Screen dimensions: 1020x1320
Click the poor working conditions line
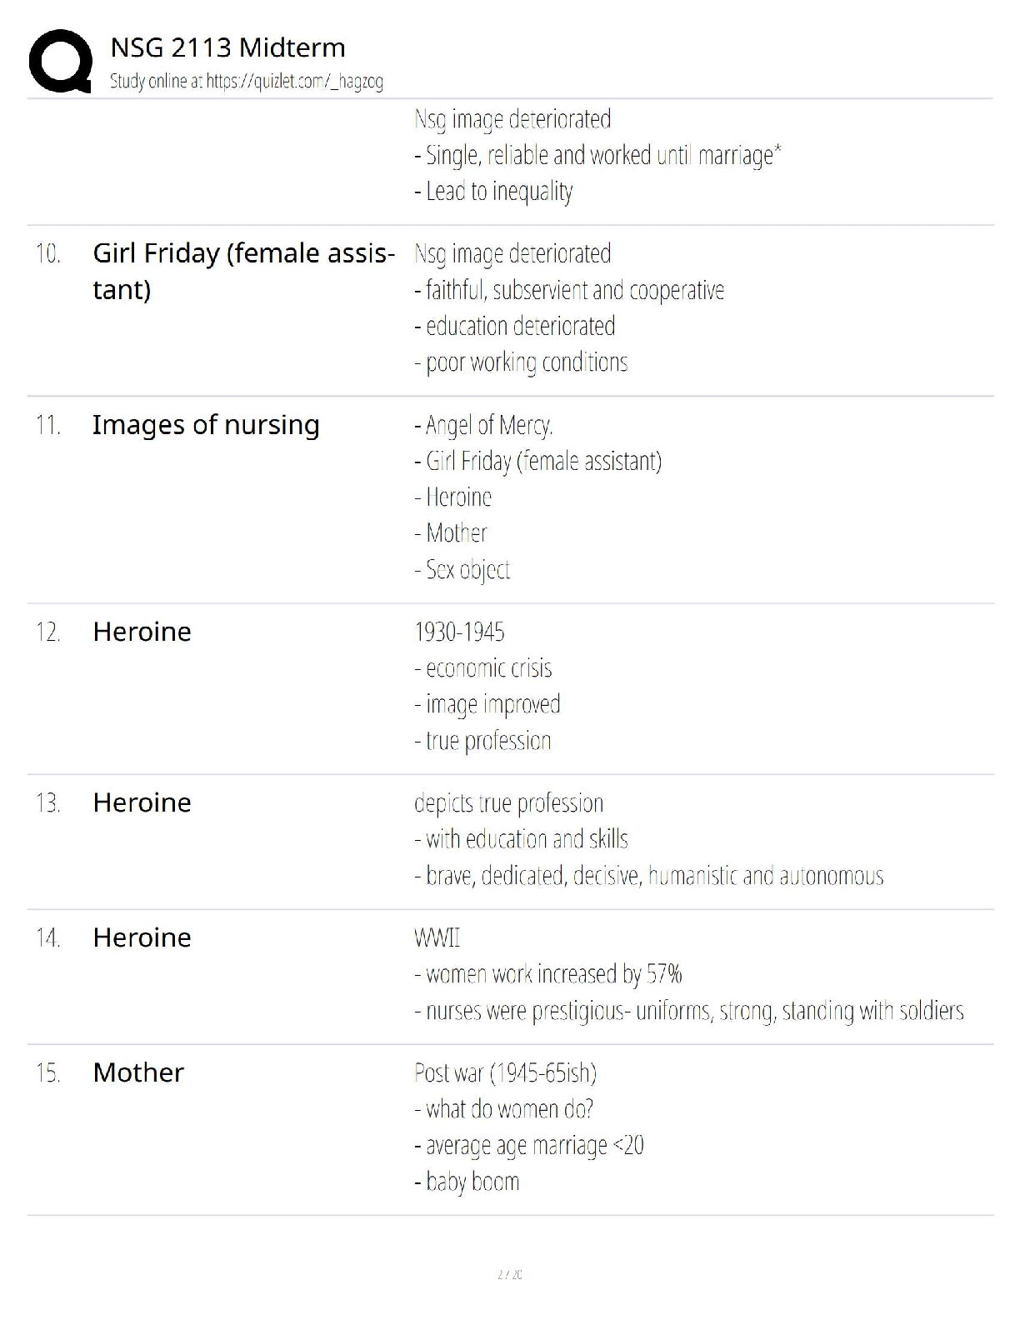pos(521,362)
